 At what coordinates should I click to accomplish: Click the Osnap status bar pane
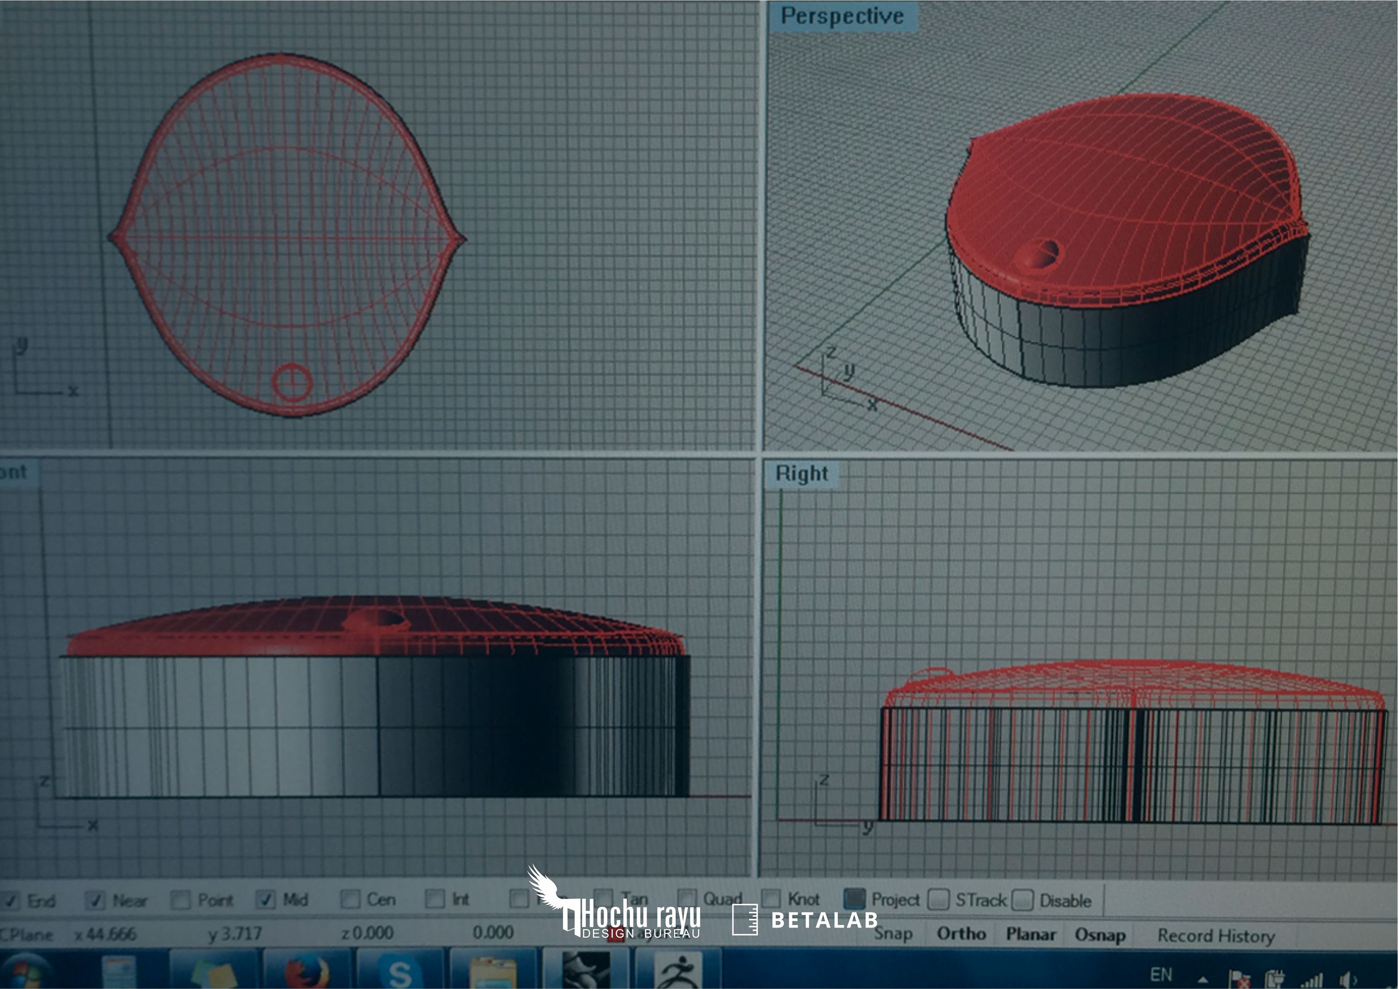tap(1099, 934)
